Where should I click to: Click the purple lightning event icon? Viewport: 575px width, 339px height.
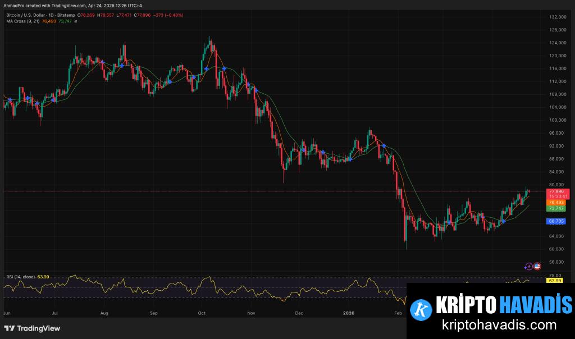pos(528,266)
